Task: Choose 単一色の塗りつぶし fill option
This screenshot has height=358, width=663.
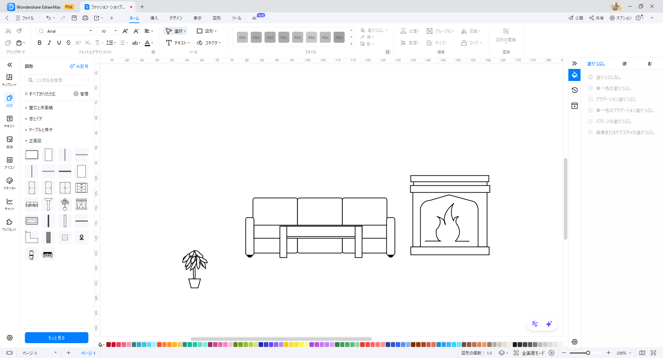Action: coord(590,88)
